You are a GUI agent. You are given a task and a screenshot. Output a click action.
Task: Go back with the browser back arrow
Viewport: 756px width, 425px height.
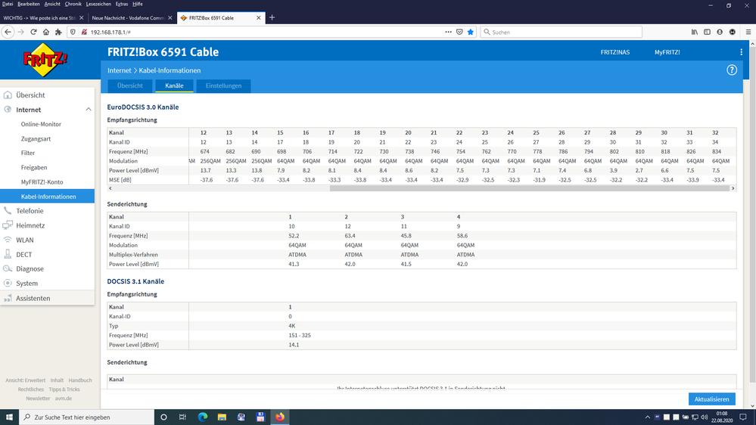click(8, 32)
